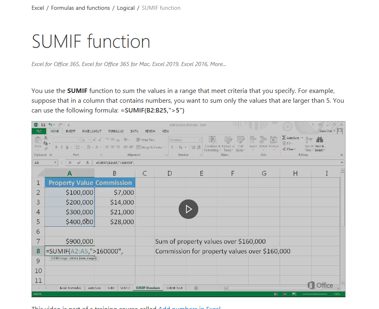The height and width of the screenshot is (309, 379).
Task: Open Format as Table gallery
Action: point(228,144)
